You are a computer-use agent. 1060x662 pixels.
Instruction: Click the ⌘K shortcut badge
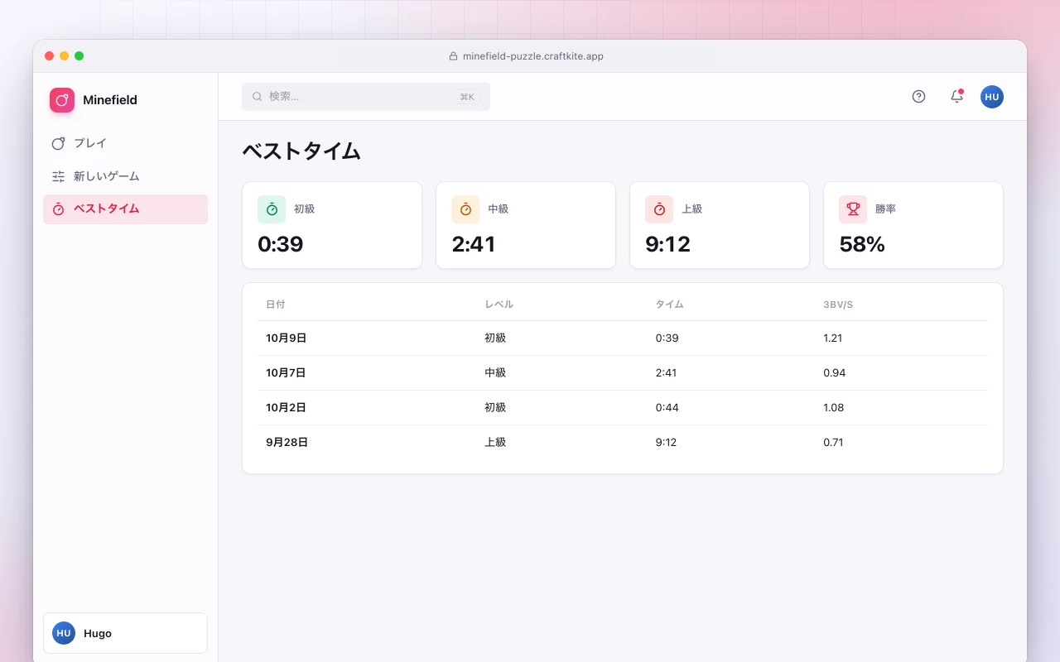point(467,97)
